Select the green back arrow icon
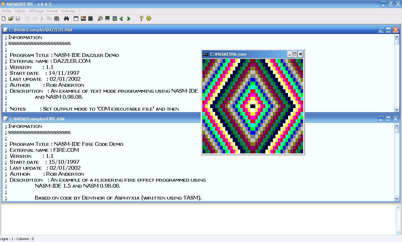Viewport: 402px width, 242px height. pos(122,19)
